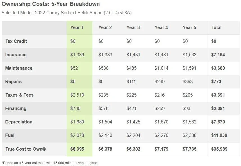Select the Maintenance row label
This screenshot has height=166, width=241.
click(x=19, y=68)
